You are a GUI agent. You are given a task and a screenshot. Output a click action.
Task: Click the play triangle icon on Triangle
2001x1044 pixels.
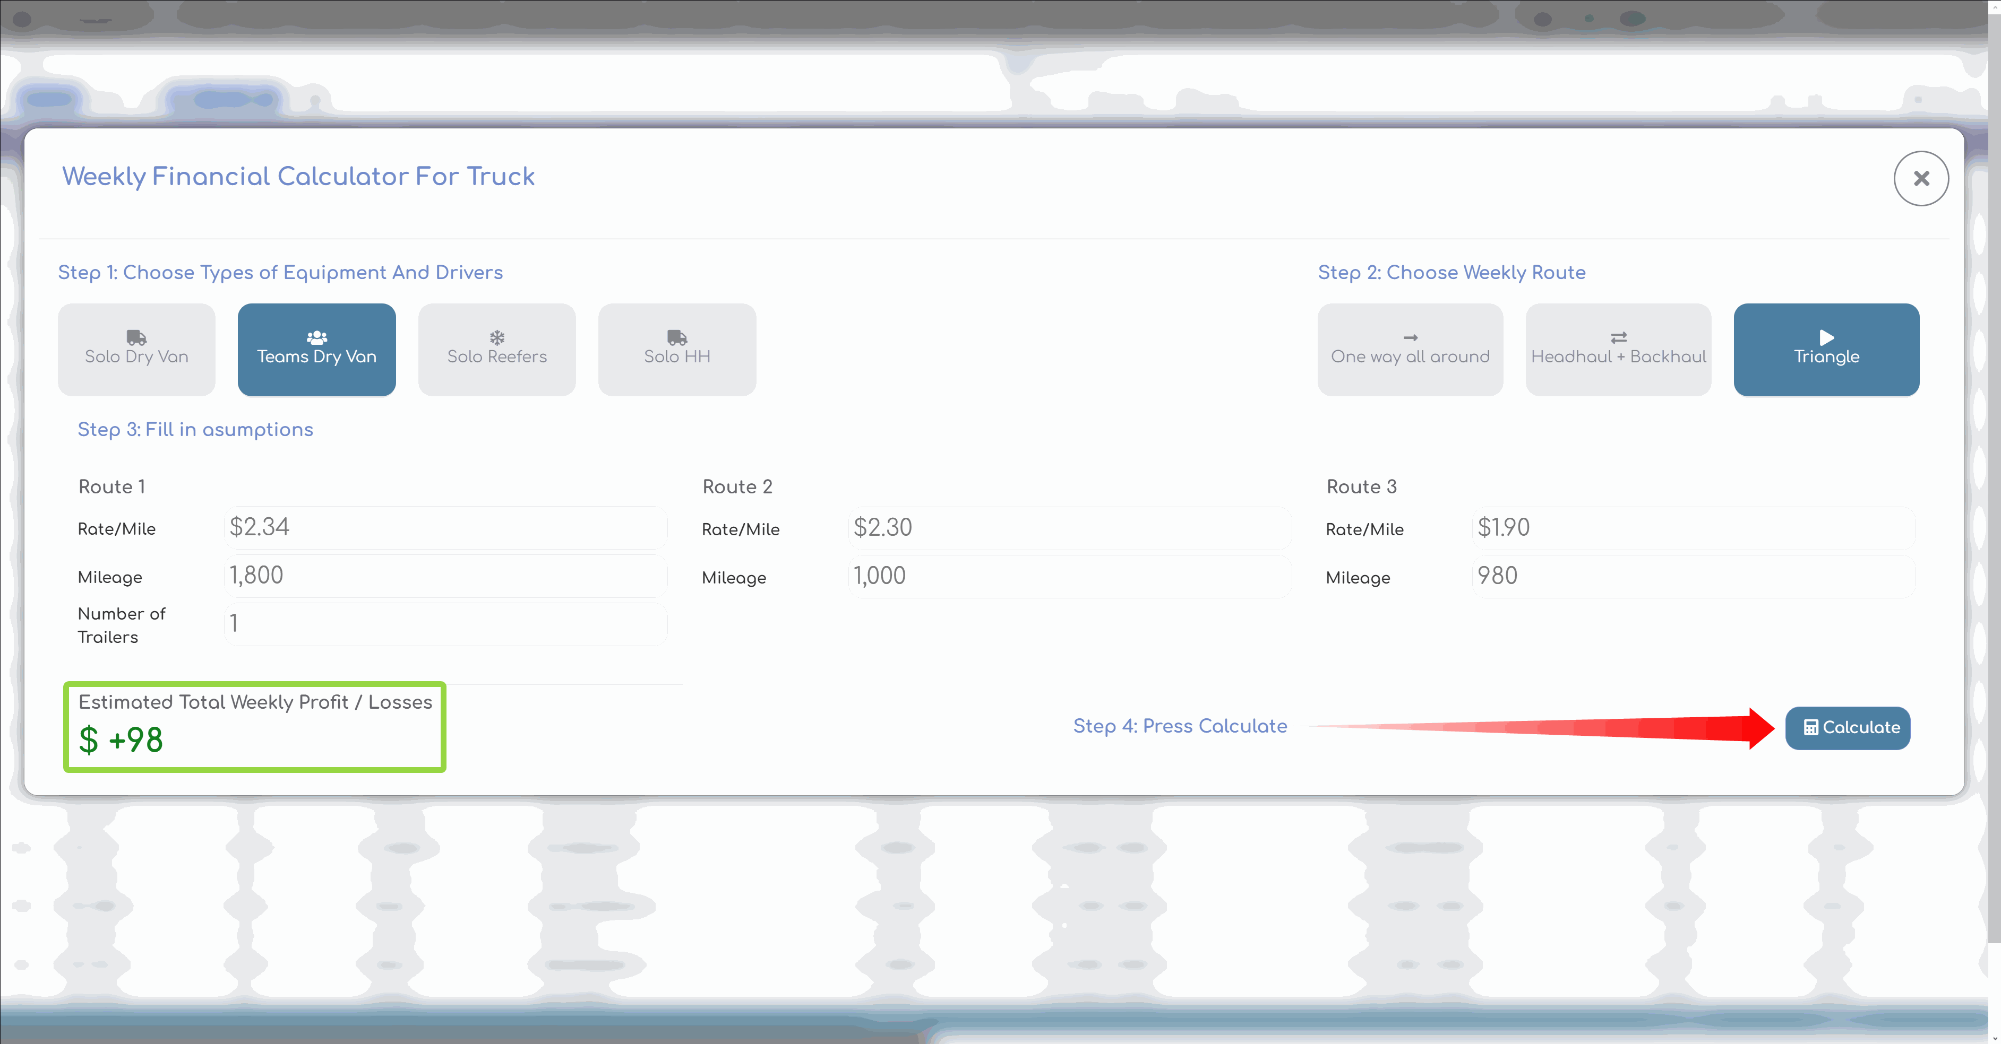[x=1826, y=337]
